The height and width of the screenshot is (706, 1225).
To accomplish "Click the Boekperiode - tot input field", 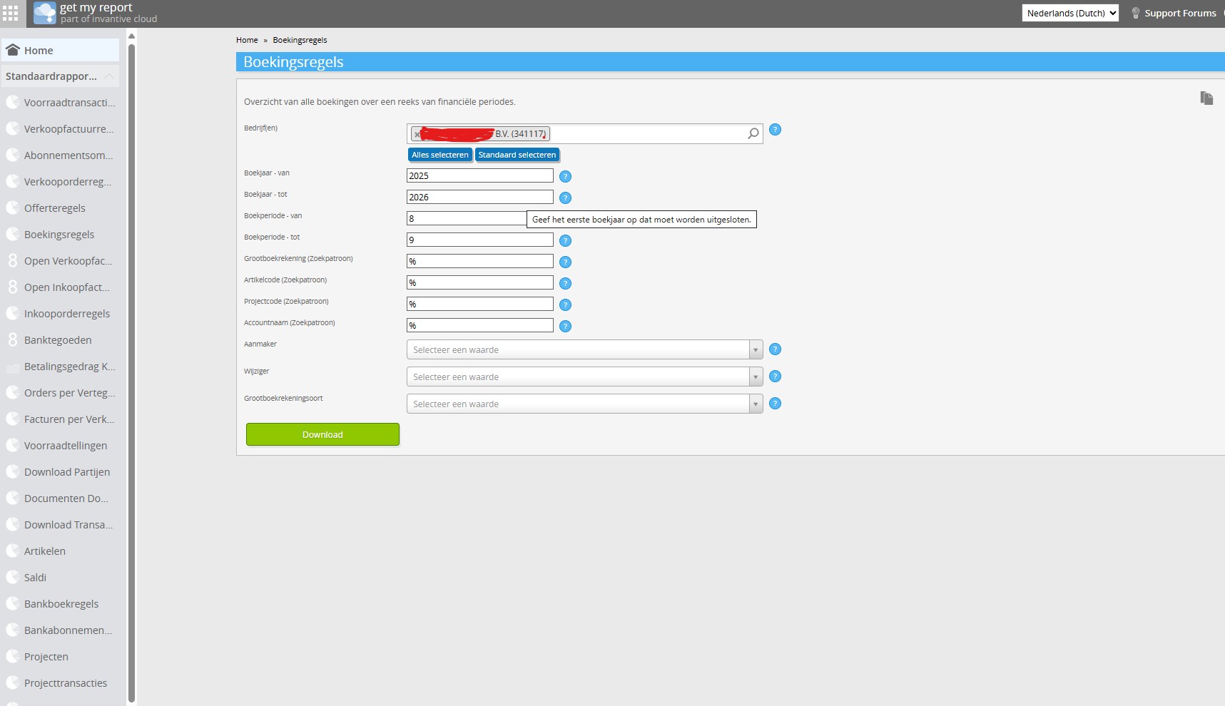I will [x=479, y=240].
